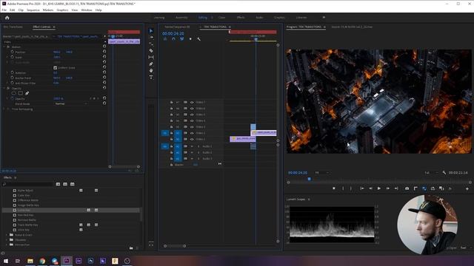Select the Type tool
This screenshot has width=474, height=266.
pos(151,77)
